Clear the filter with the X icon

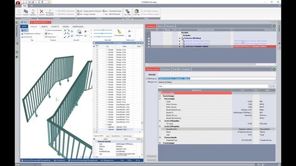coord(273,86)
